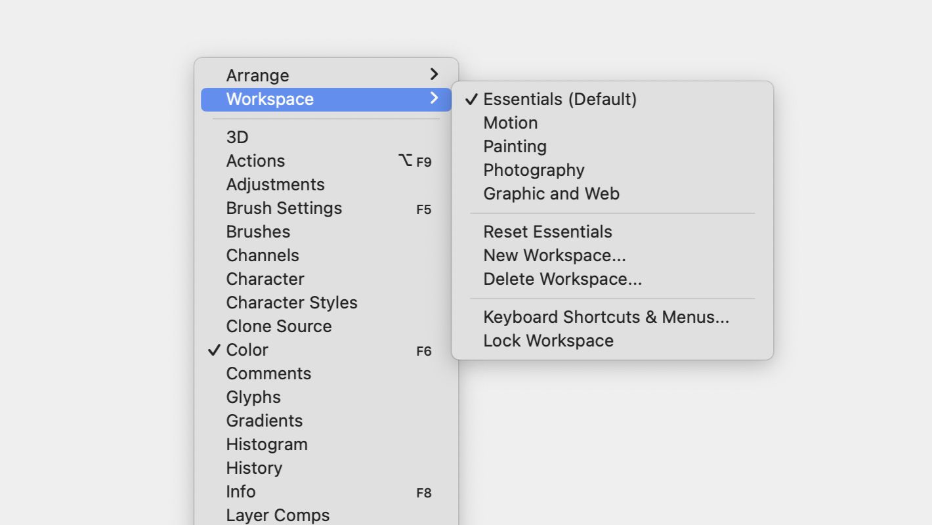Toggle Lock Workspace option
Viewport: 932px width, 525px height.
[x=548, y=341]
